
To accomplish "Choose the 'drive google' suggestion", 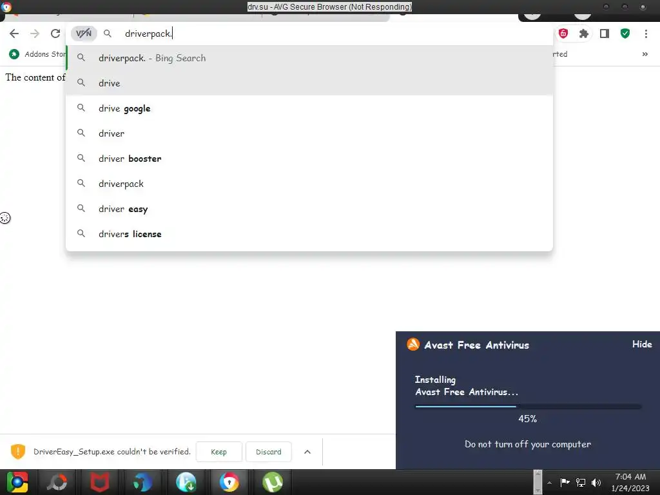I will click(x=309, y=108).
